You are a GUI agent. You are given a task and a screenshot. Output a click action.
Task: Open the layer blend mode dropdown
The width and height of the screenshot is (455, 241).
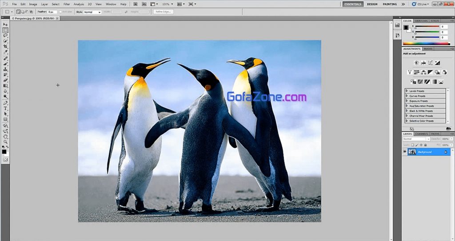pyautogui.click(x=416, y=139)
